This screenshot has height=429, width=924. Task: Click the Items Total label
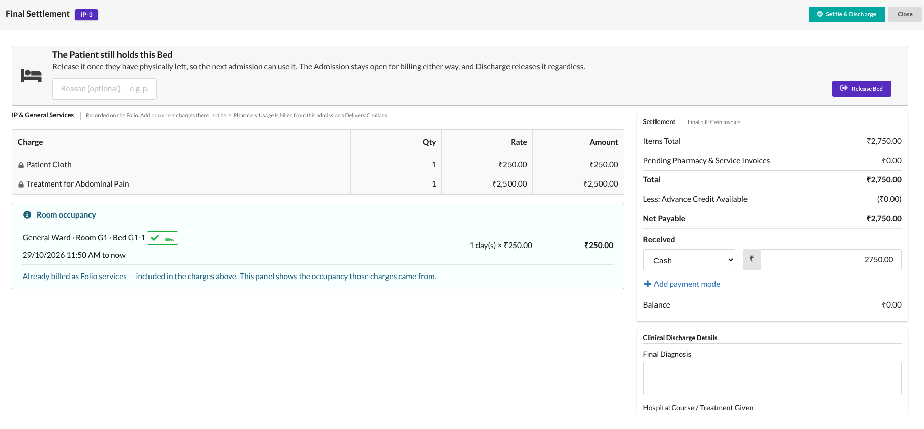pyautogui.click(x=662, y=141)
